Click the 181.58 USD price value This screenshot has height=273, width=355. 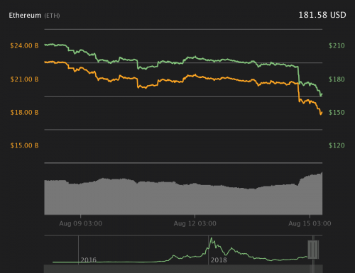coord(322,15)
